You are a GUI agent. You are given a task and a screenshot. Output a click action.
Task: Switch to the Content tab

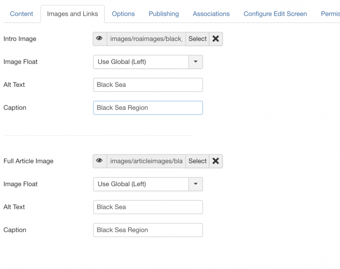click(x=21, y=14)
